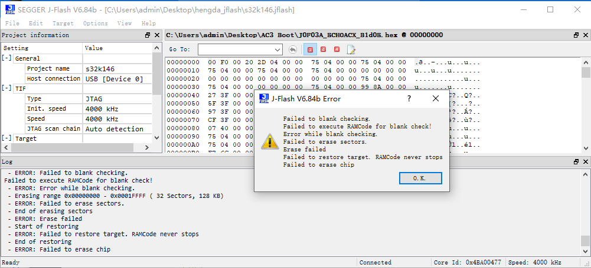Close the Project information panel
The height and width of the screenshot is (268, 591).
pos(157,35)
